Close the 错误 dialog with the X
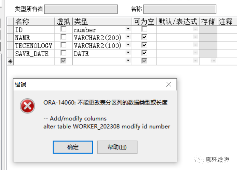The height and width of the screenshot is (170, 237). [169, 85]
